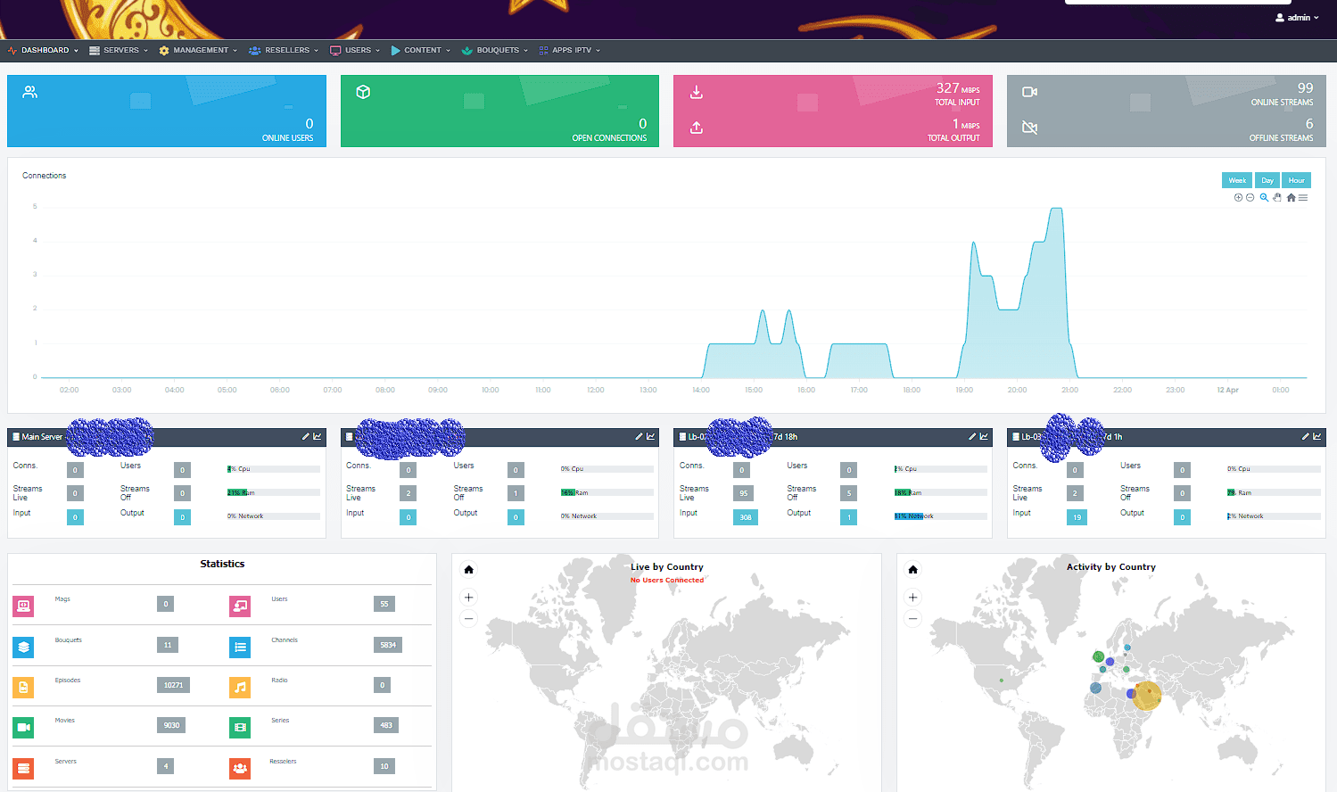This screenshot has width=1337, height=792.
Task: Reset chart zoom with home icon
Action: [1291, 197]
